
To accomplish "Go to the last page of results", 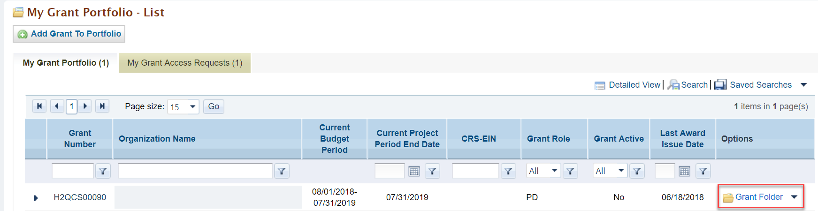I will (102, 106).
